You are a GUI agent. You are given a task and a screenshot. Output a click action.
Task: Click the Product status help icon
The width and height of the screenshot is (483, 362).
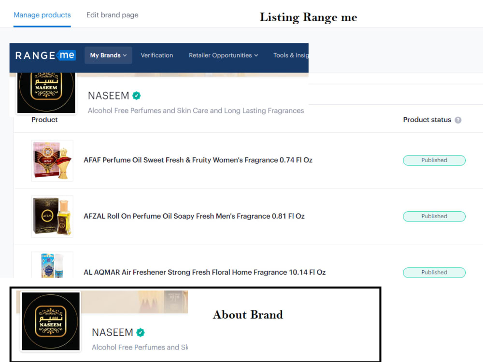[x=458, y=120]
